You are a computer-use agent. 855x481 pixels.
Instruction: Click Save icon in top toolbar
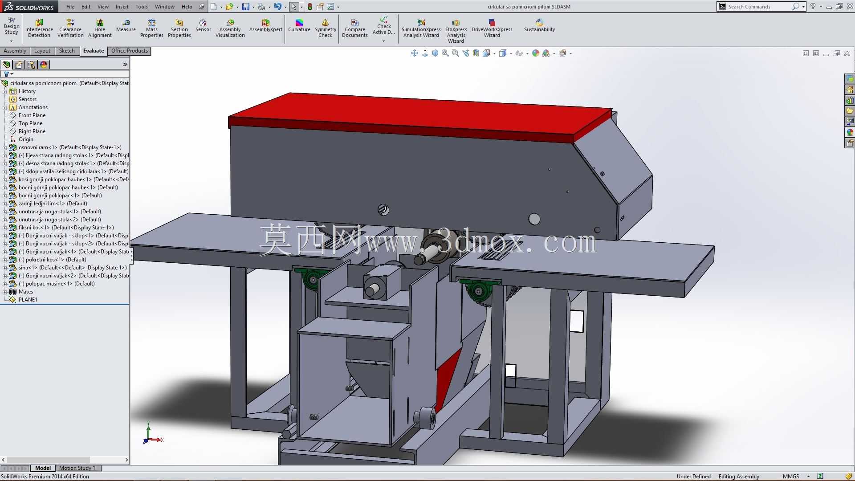(x=246, y=7)
